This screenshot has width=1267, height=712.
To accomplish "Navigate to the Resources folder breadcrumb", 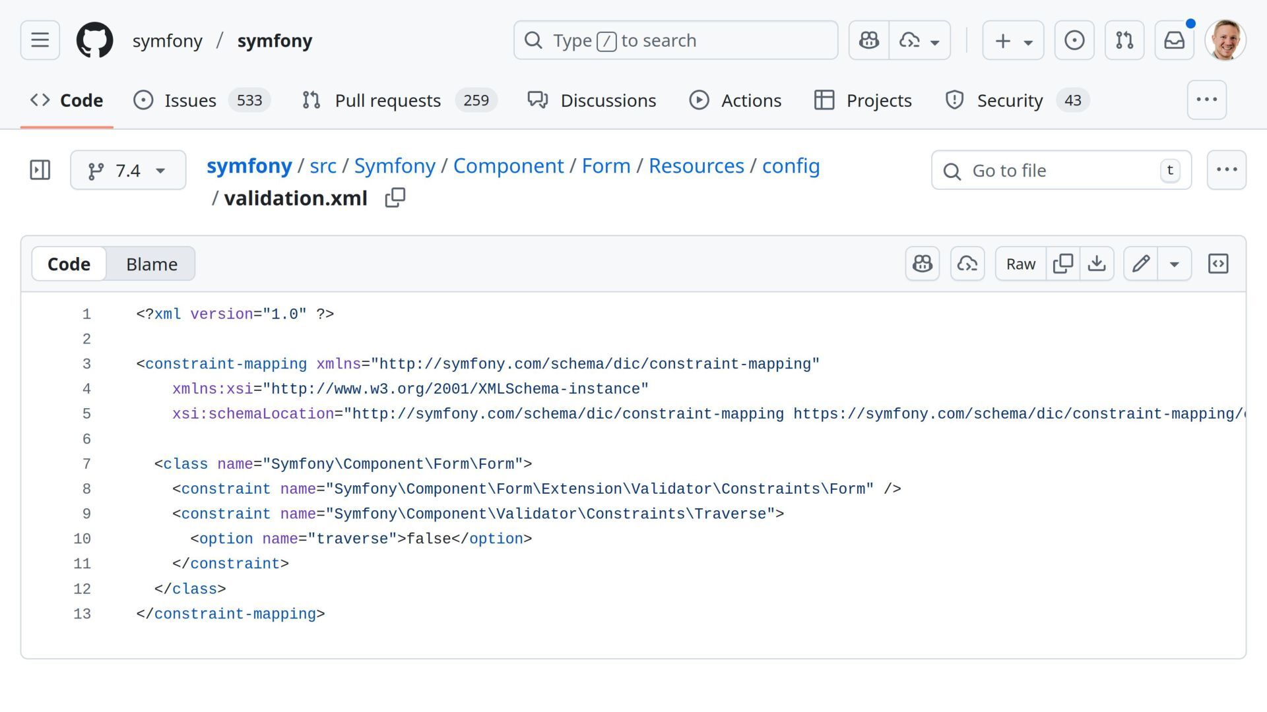I will click(x=696, y=165).
